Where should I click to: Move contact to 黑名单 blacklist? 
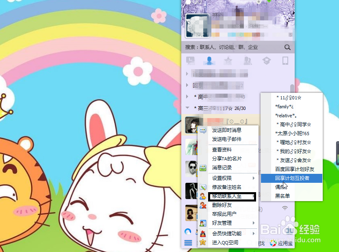pyautogui.click(x=291, y=196)
